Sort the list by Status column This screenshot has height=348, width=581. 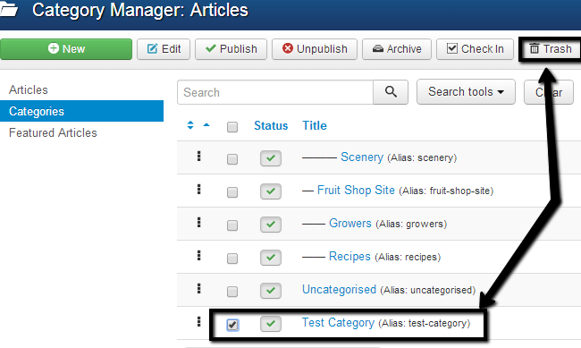tap(271, 126)
